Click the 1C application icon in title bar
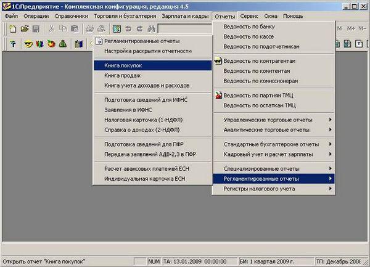The image size is (370, 267). [6, 6]
